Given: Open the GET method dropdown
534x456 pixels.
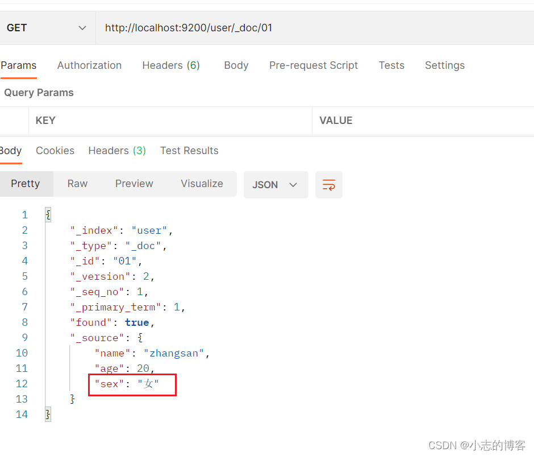Looking at the screenshot, I should pos(47,28).
